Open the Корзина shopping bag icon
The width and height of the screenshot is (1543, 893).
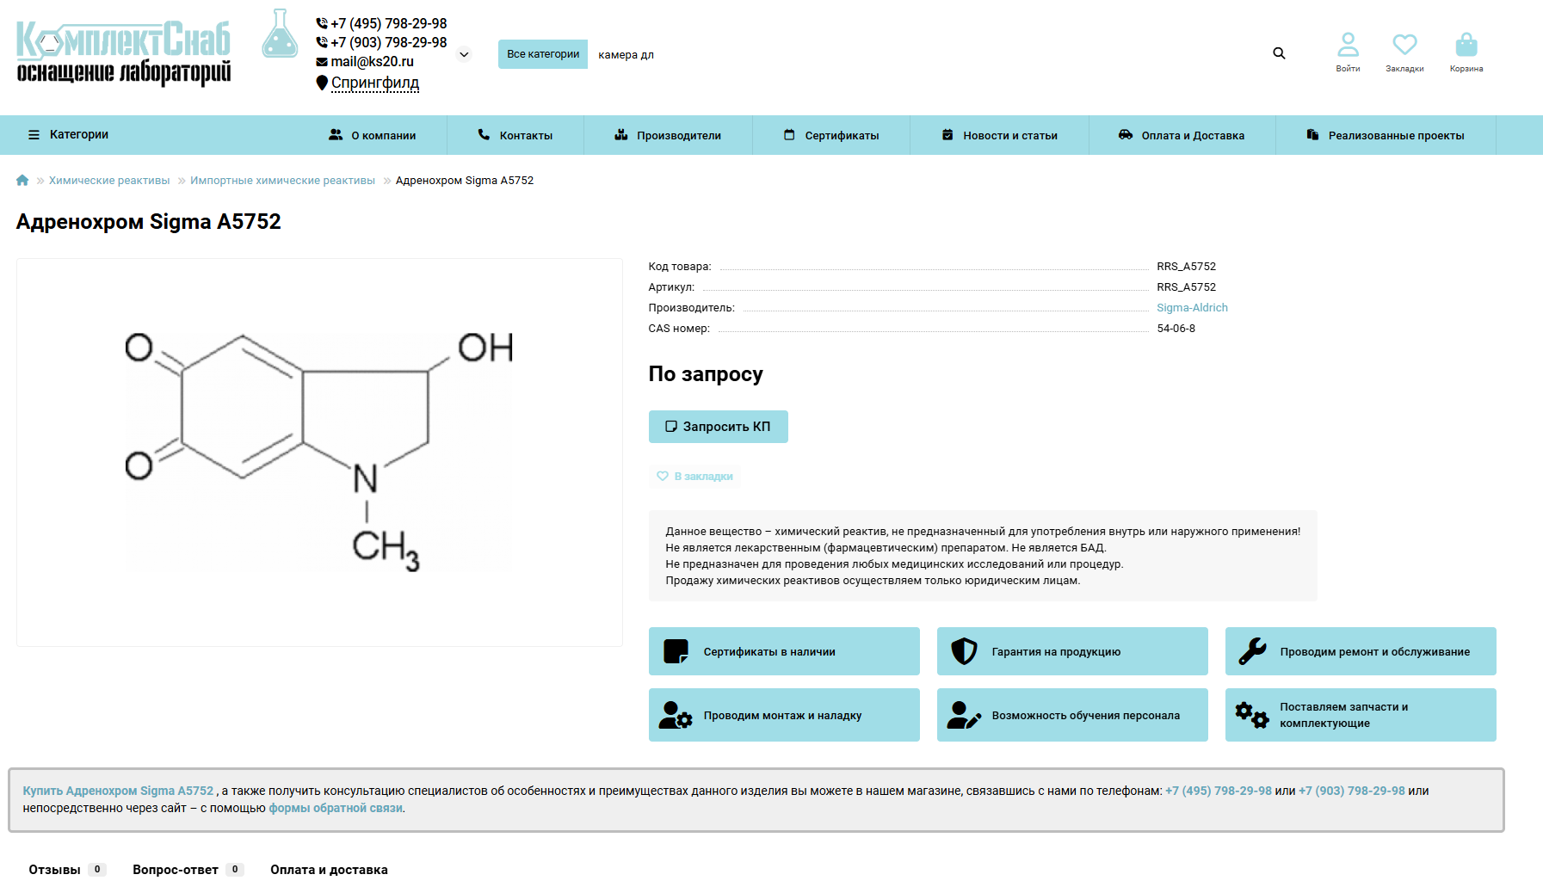(x=1466, y=52)
